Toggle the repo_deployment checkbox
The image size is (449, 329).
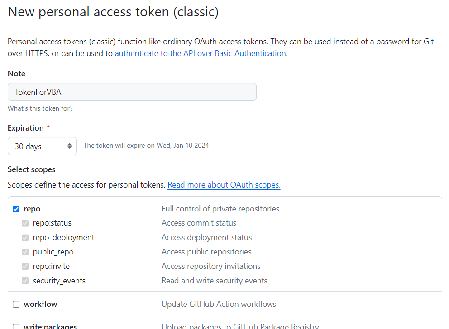click(x=25, y=237)
